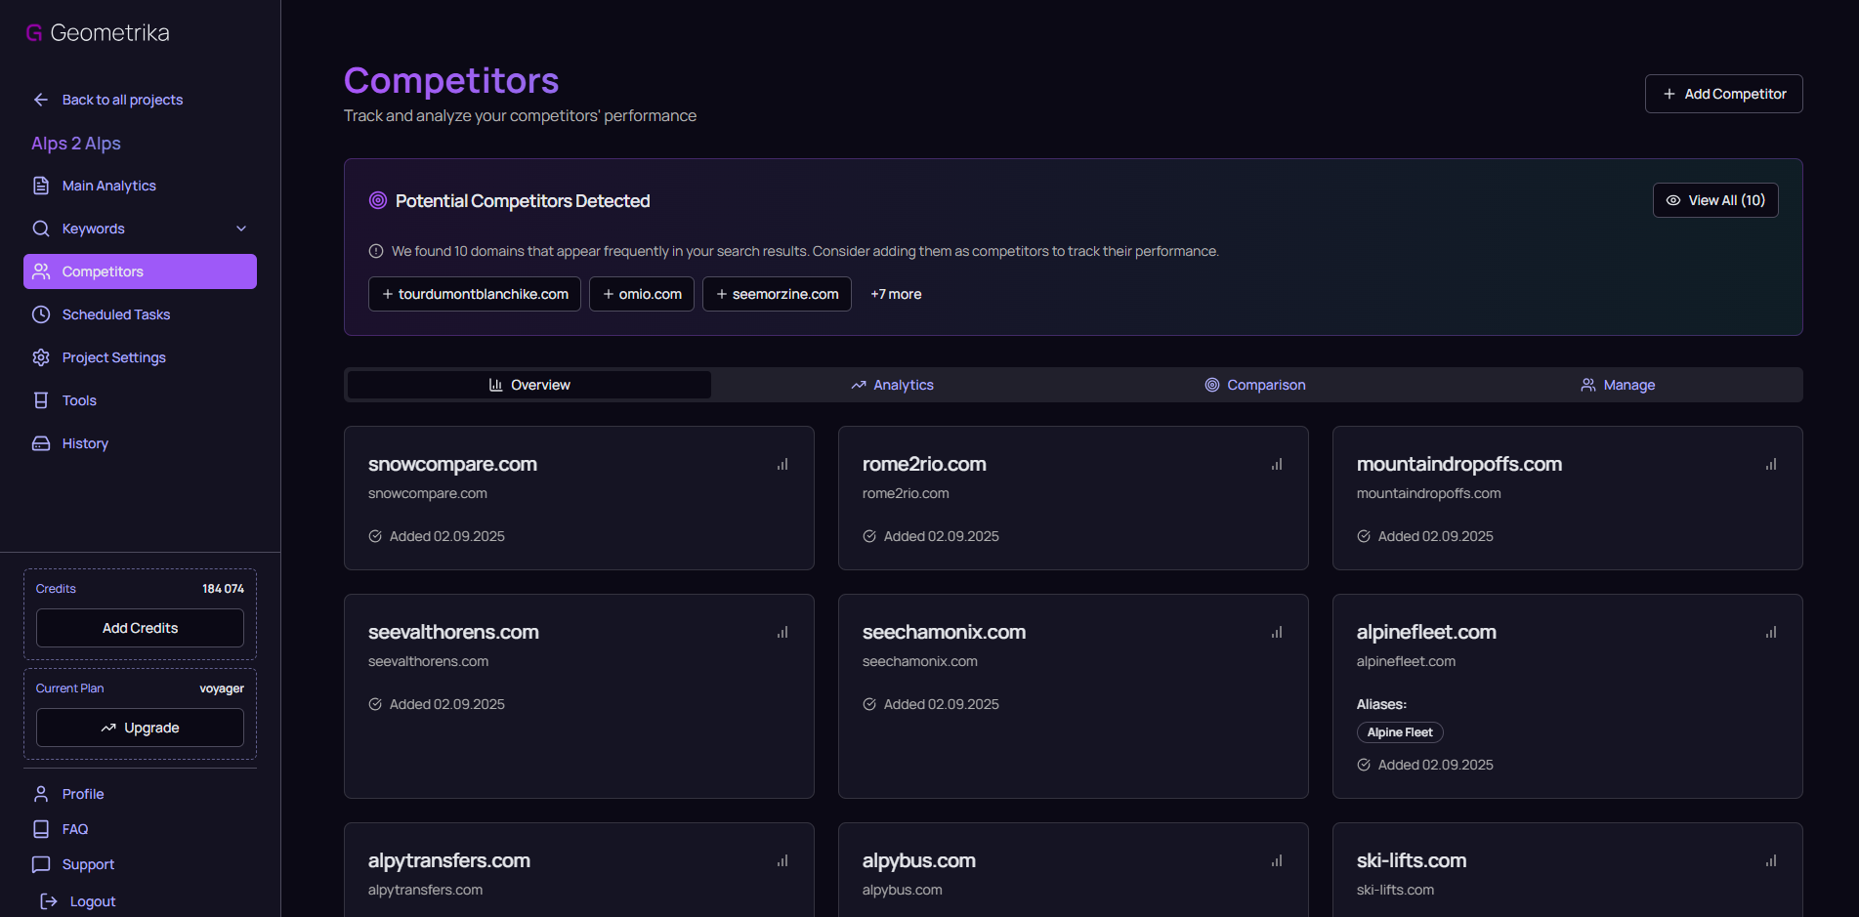Click the back arrow to all projects
Screen dimensions: 1859x917
coord(41,100)
